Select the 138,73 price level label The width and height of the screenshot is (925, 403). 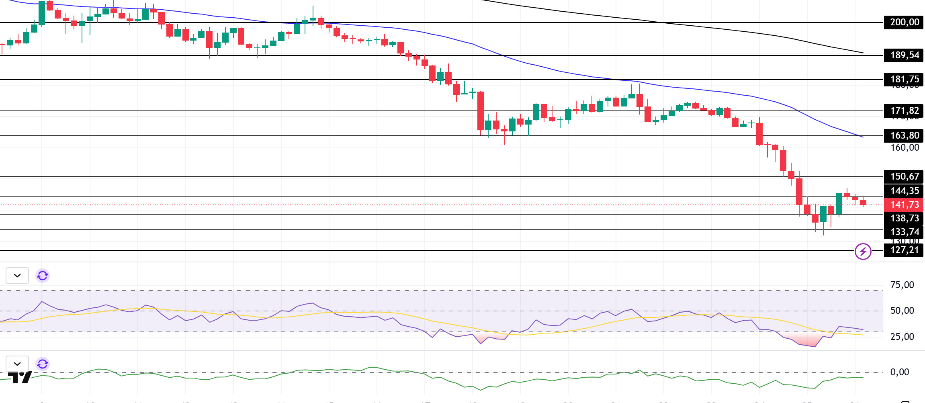(x=904, y=218)
